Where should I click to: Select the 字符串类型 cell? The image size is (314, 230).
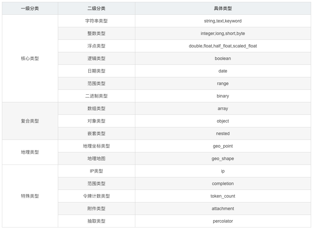tap(96, 21)
